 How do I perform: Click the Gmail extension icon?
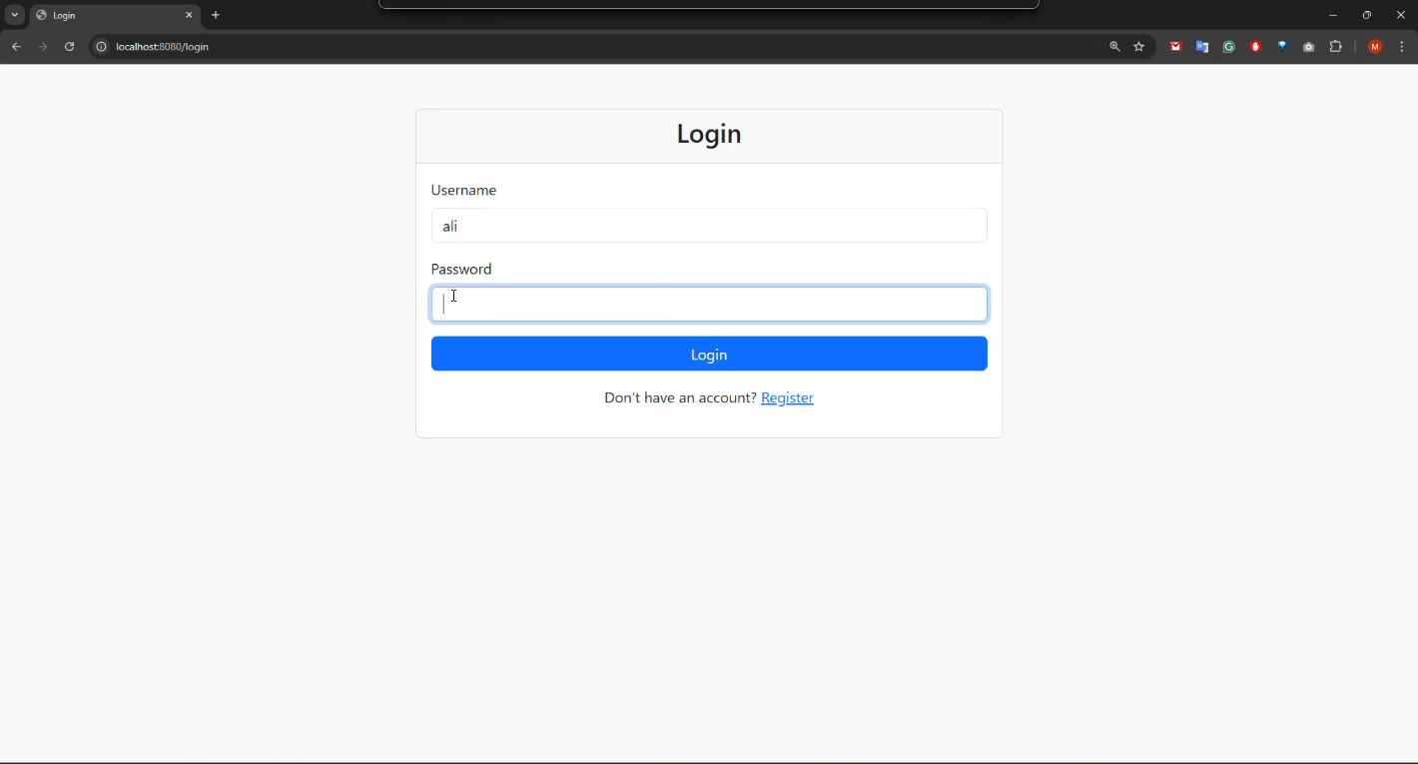1175,47
